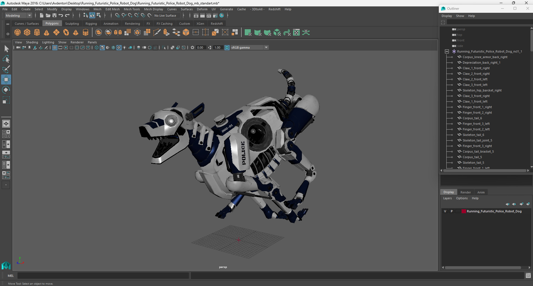Viewport: 533px width, 286px height.
Task: Click the Maya logo in corner
Action: pyautogui.click(x=6, y=266)
